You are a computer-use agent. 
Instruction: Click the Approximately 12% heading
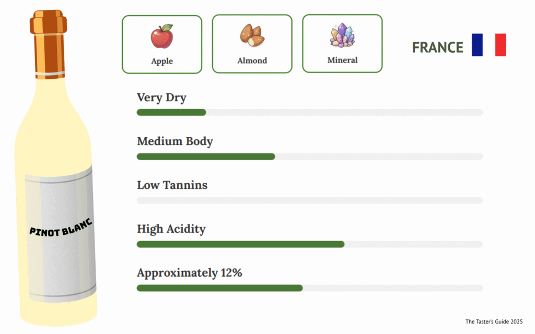pyautogui.click(x=189, y=273)
